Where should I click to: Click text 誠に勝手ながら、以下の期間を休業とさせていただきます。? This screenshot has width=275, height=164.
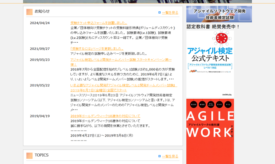110,126
